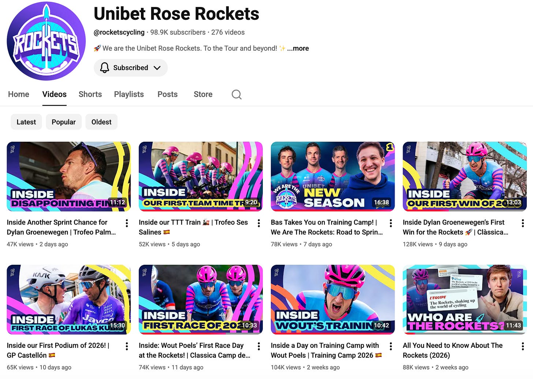Open more options for TTT Train video
Image resolution: width=533 pixels, height=379 pixels.
tap(259, 223)
